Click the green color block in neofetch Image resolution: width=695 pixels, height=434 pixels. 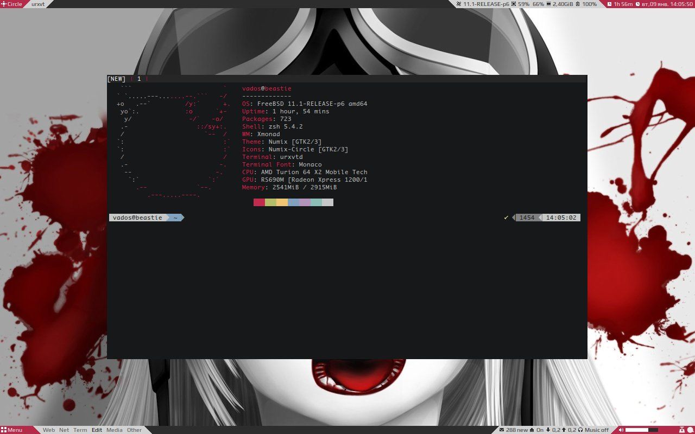pos(270,202)
